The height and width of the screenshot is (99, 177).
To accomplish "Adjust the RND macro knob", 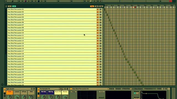I will click(x=31, y=97).
